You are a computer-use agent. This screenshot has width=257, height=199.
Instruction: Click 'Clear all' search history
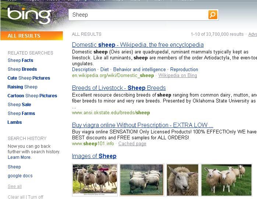pyautogui.click(x=16, y=197)
